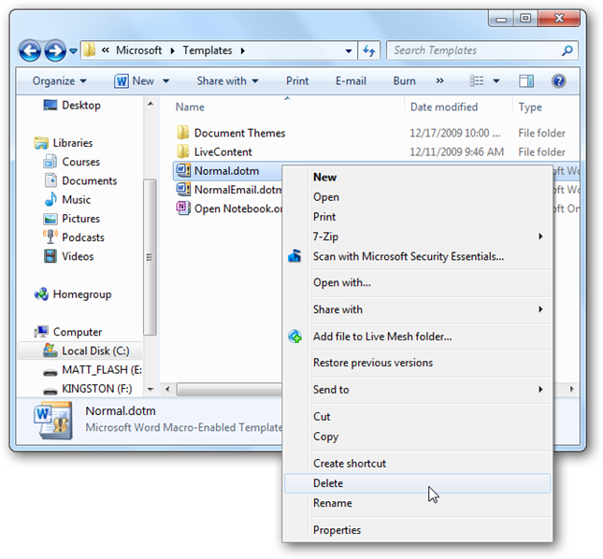The width and height of the screenshot is (603, 559).
Task: Select the MATT_FLASH (E:) drive
Action: point(93,370)
